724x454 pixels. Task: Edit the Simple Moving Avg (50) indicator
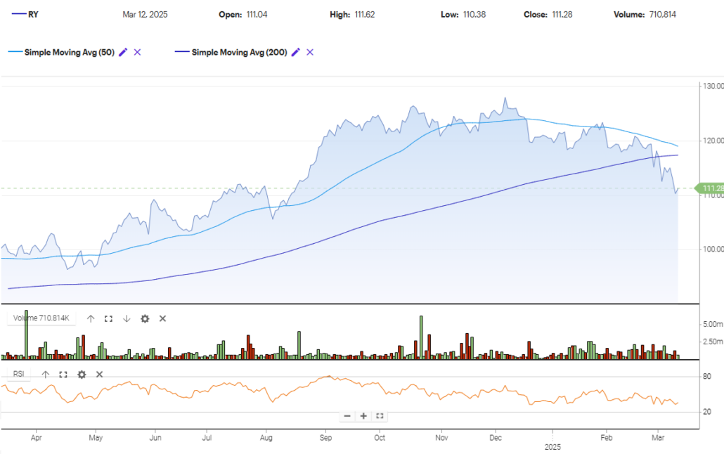click(x=123, y=52)
